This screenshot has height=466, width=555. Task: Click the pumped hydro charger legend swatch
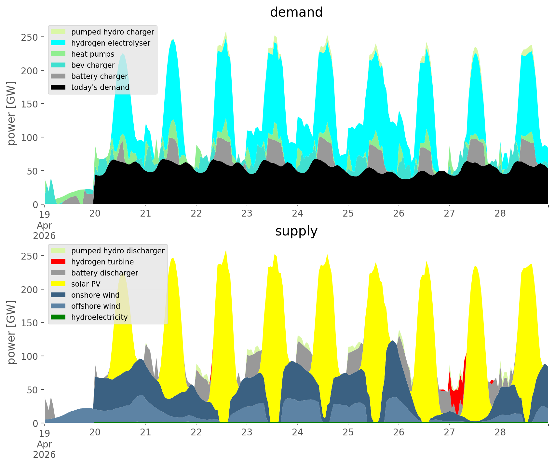point(59,32)
